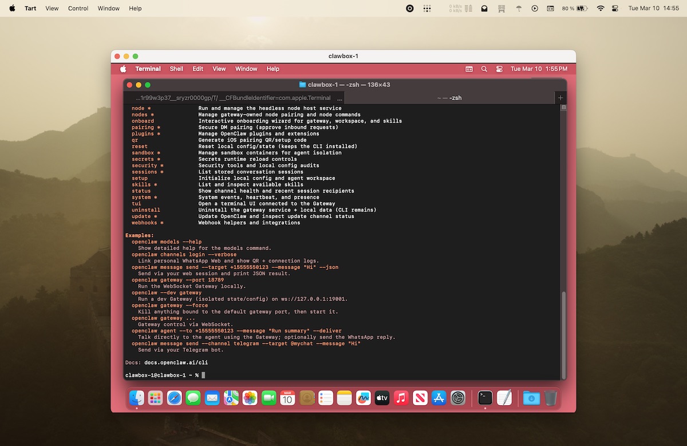
Task: Open the App Store dock icon
Action: [439, 398]
